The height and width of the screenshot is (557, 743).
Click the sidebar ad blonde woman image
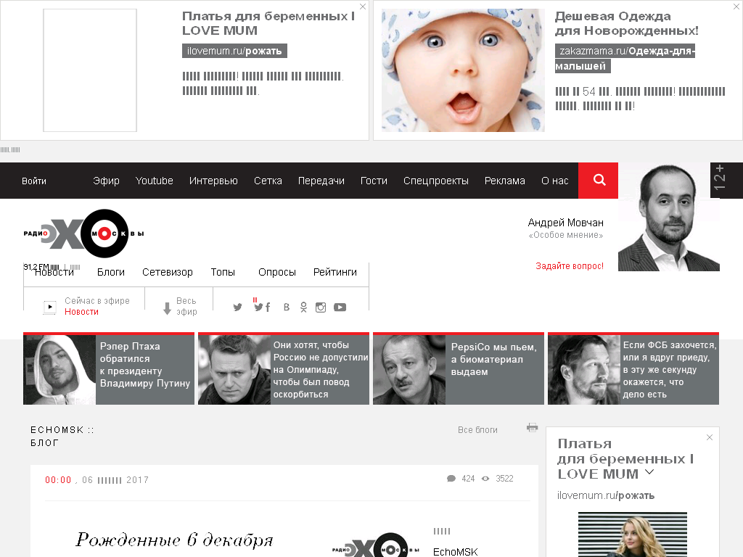632,535
